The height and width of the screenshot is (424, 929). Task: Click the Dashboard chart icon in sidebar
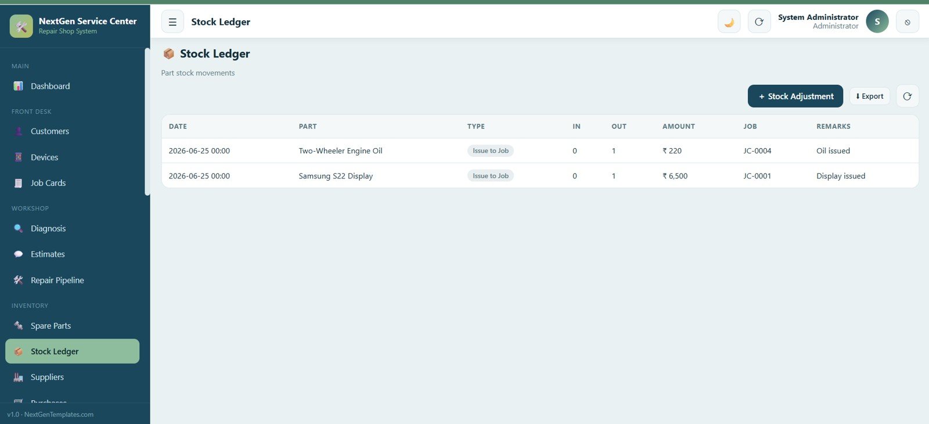pos(19,86)
